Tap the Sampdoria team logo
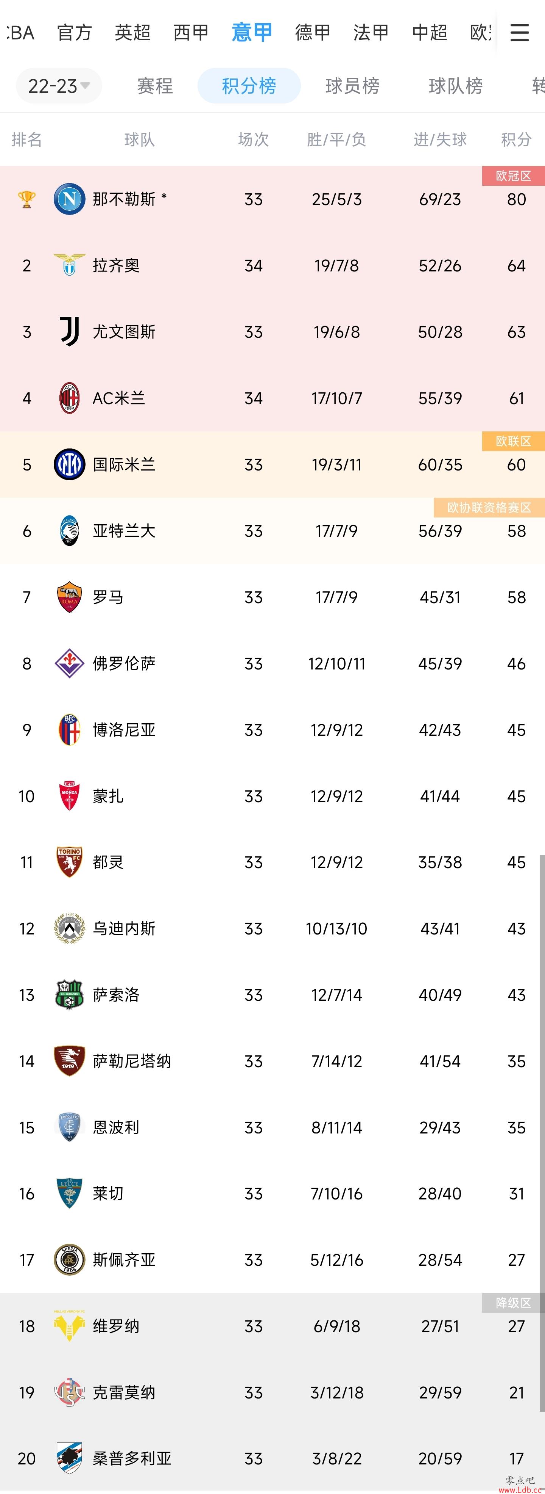Viewport: 545px width, 1494px height. tap(70, 1459)
